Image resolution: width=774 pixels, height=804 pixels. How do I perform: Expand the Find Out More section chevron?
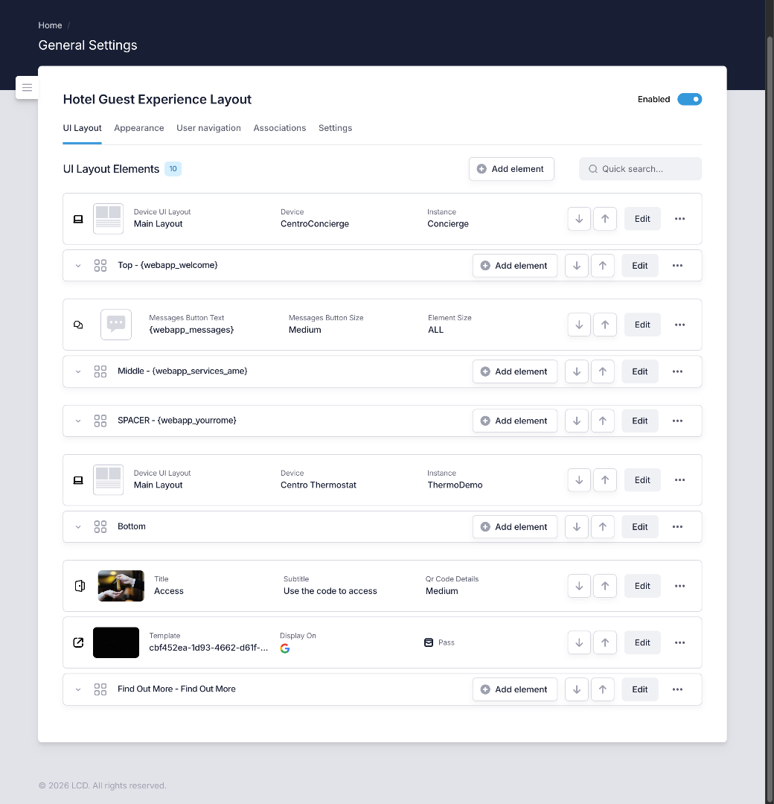[78, 689]
